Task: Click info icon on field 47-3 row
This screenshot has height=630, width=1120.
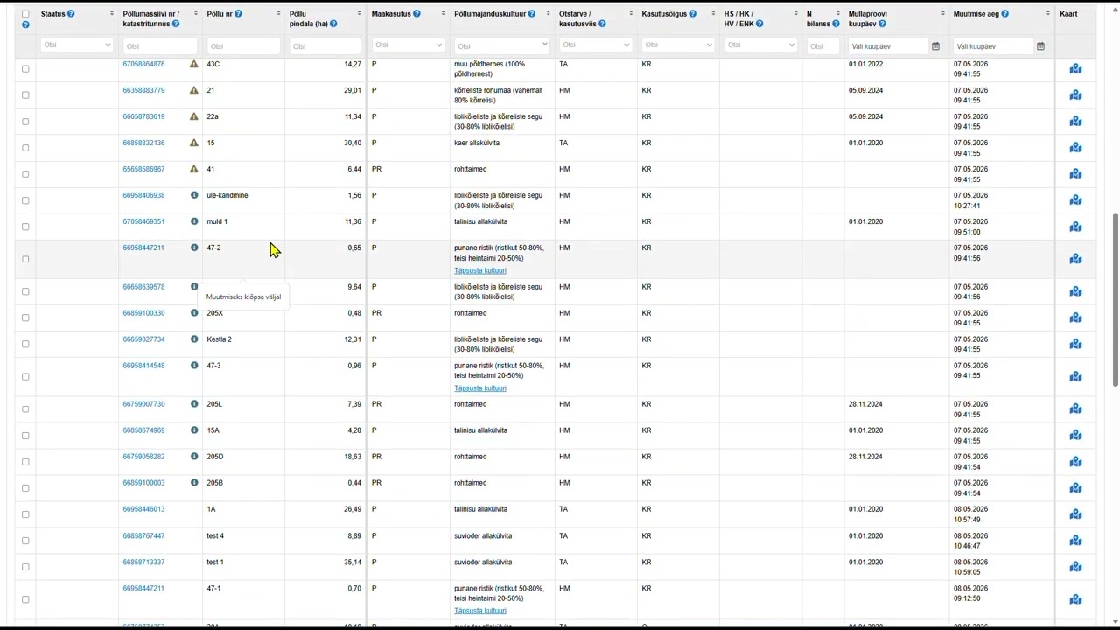Action: pos(194,365)
